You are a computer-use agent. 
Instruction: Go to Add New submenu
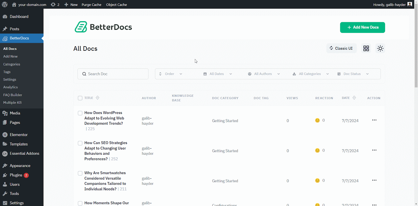pos(10,56)
